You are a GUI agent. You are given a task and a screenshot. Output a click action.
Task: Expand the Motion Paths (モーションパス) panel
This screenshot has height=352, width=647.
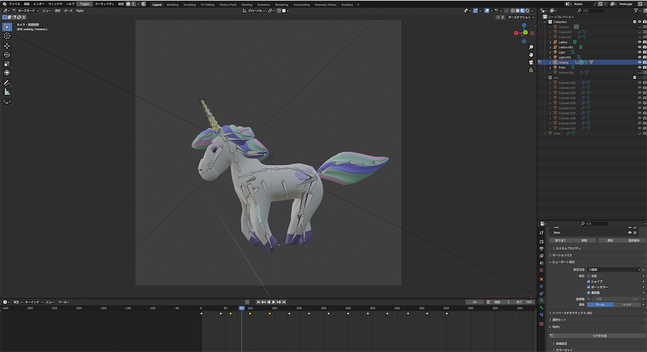click(x=563, y=255)
